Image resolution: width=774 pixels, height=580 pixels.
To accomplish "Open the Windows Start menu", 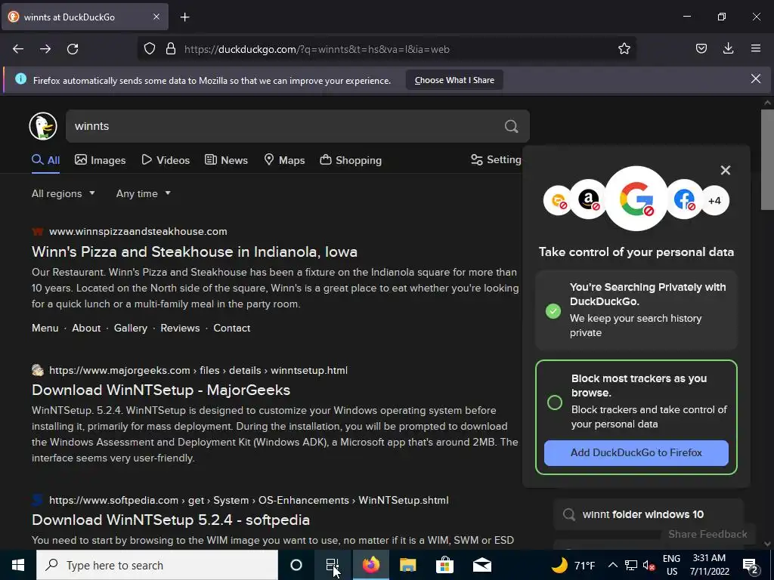I will click(18, 565).
